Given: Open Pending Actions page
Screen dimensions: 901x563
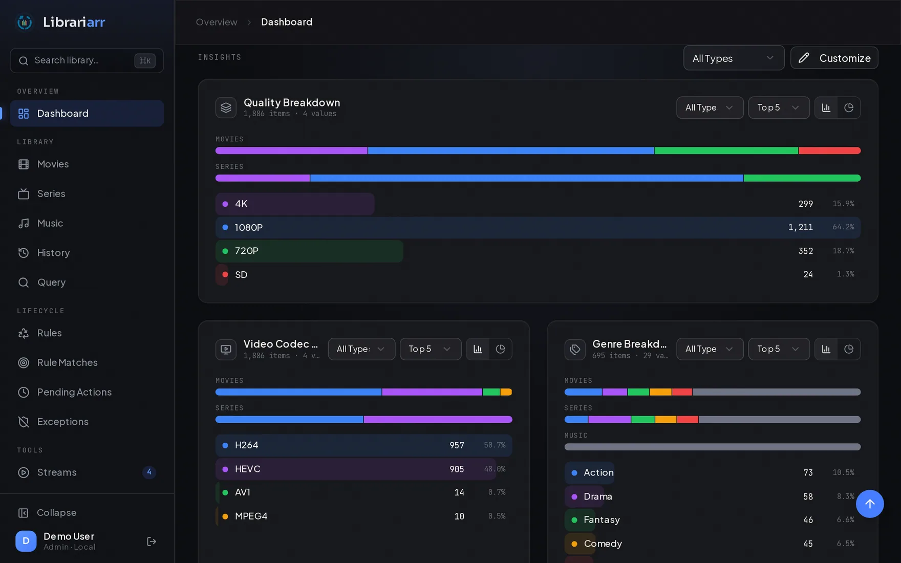Looking at the screenshot, I should [x=87, y=392].
